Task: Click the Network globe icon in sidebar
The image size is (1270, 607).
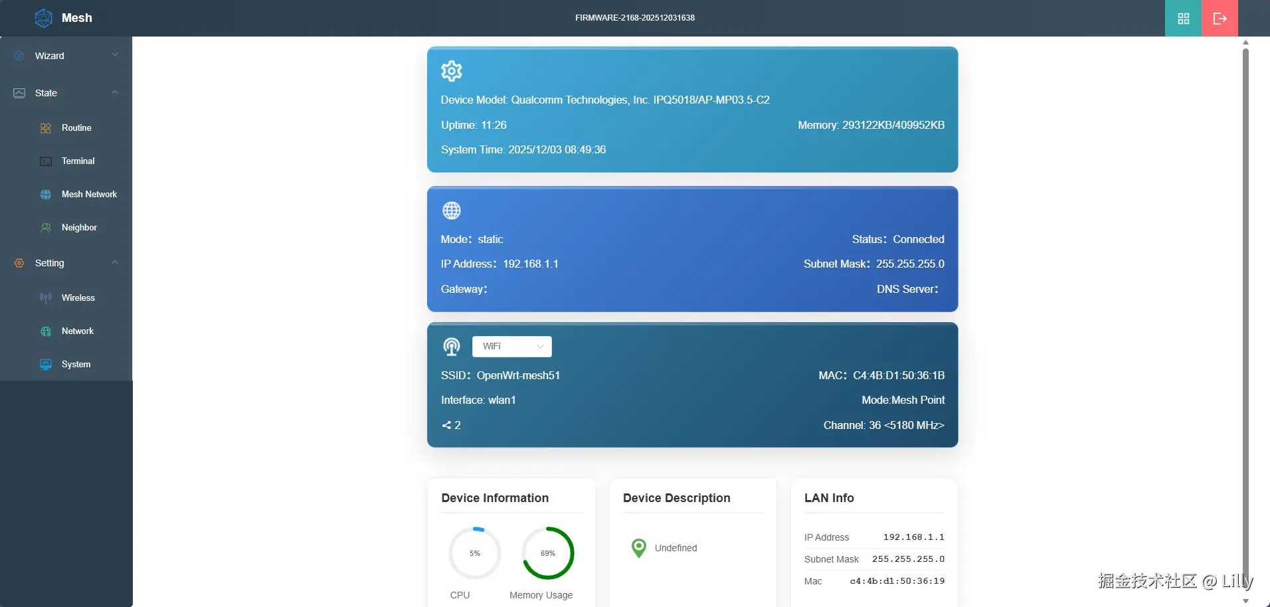Action: 46,331
